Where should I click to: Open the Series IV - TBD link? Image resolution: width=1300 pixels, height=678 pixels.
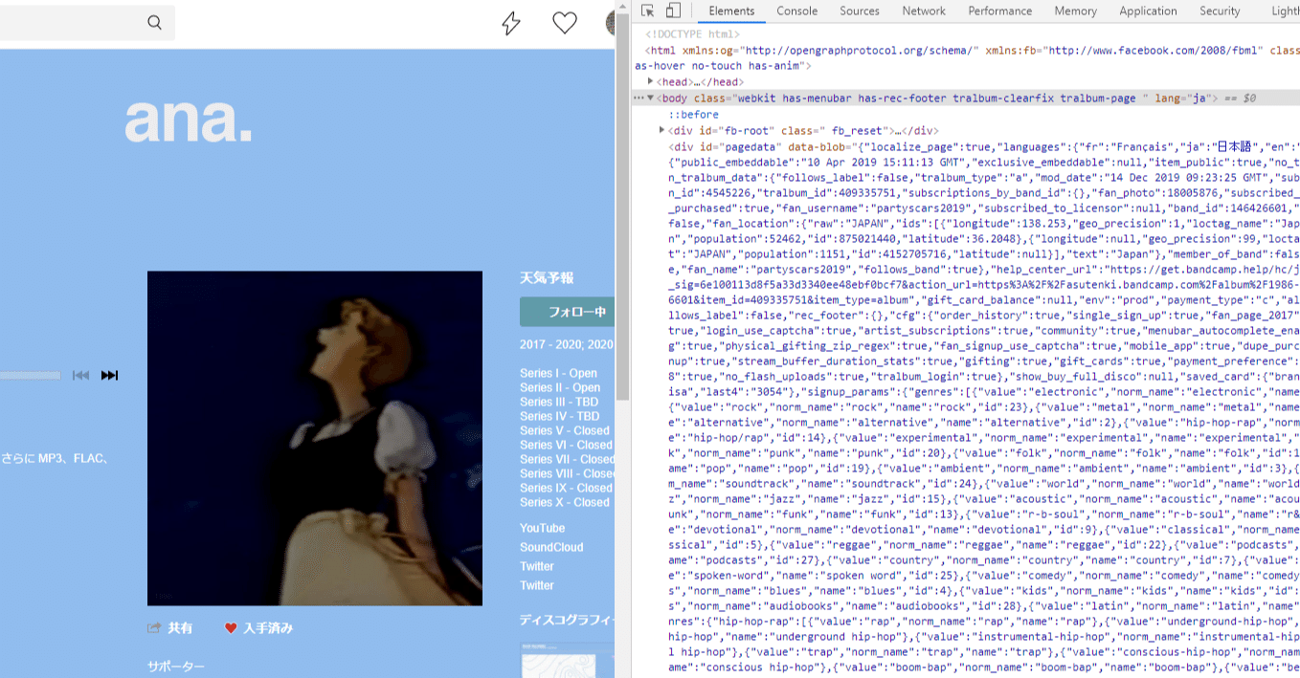[560, 416]
